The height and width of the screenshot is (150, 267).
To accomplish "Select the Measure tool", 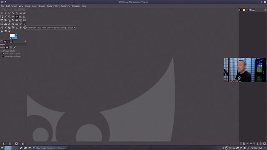I will click(x=13, y=17).
